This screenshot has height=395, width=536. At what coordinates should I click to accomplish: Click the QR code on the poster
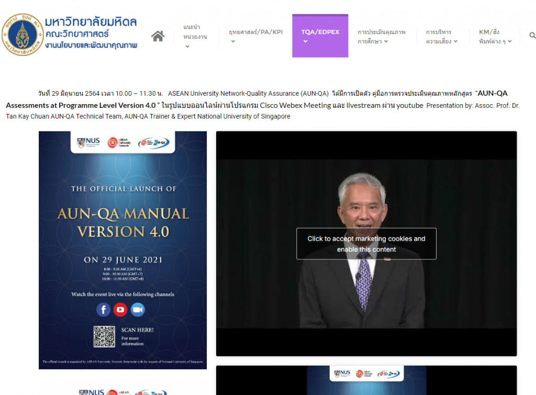click(104, 335)
